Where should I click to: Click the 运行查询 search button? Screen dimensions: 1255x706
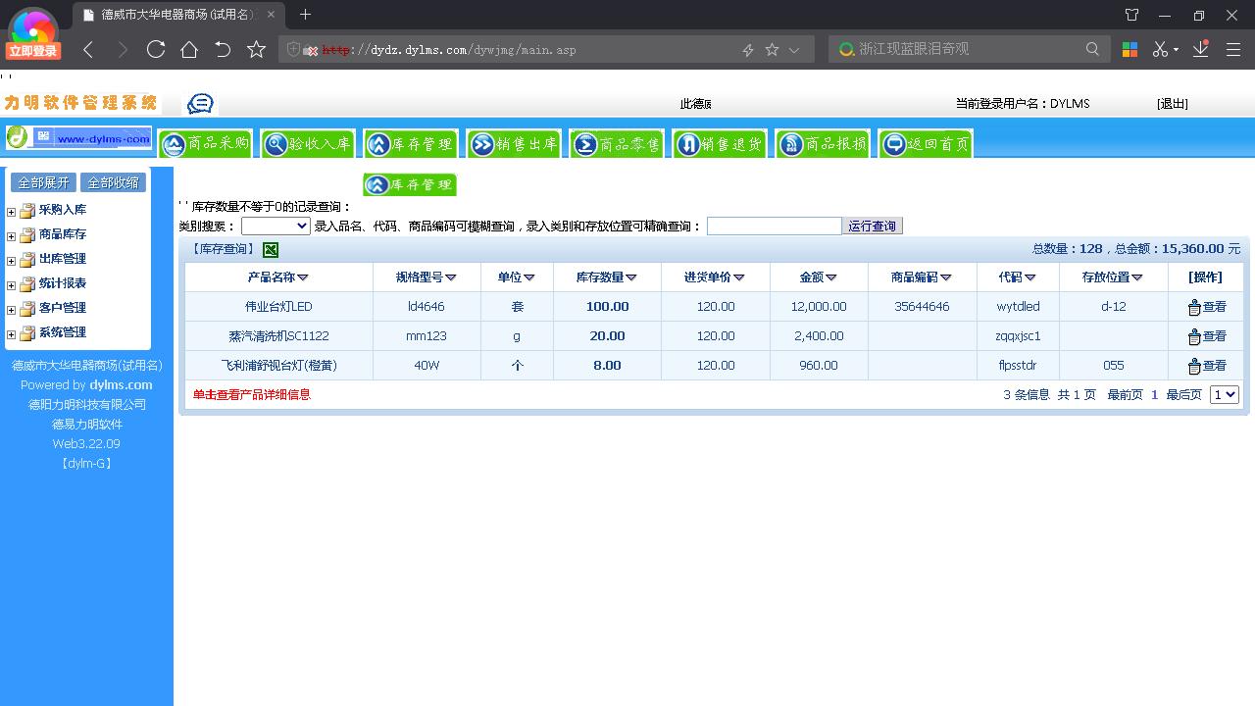point(872,226)
